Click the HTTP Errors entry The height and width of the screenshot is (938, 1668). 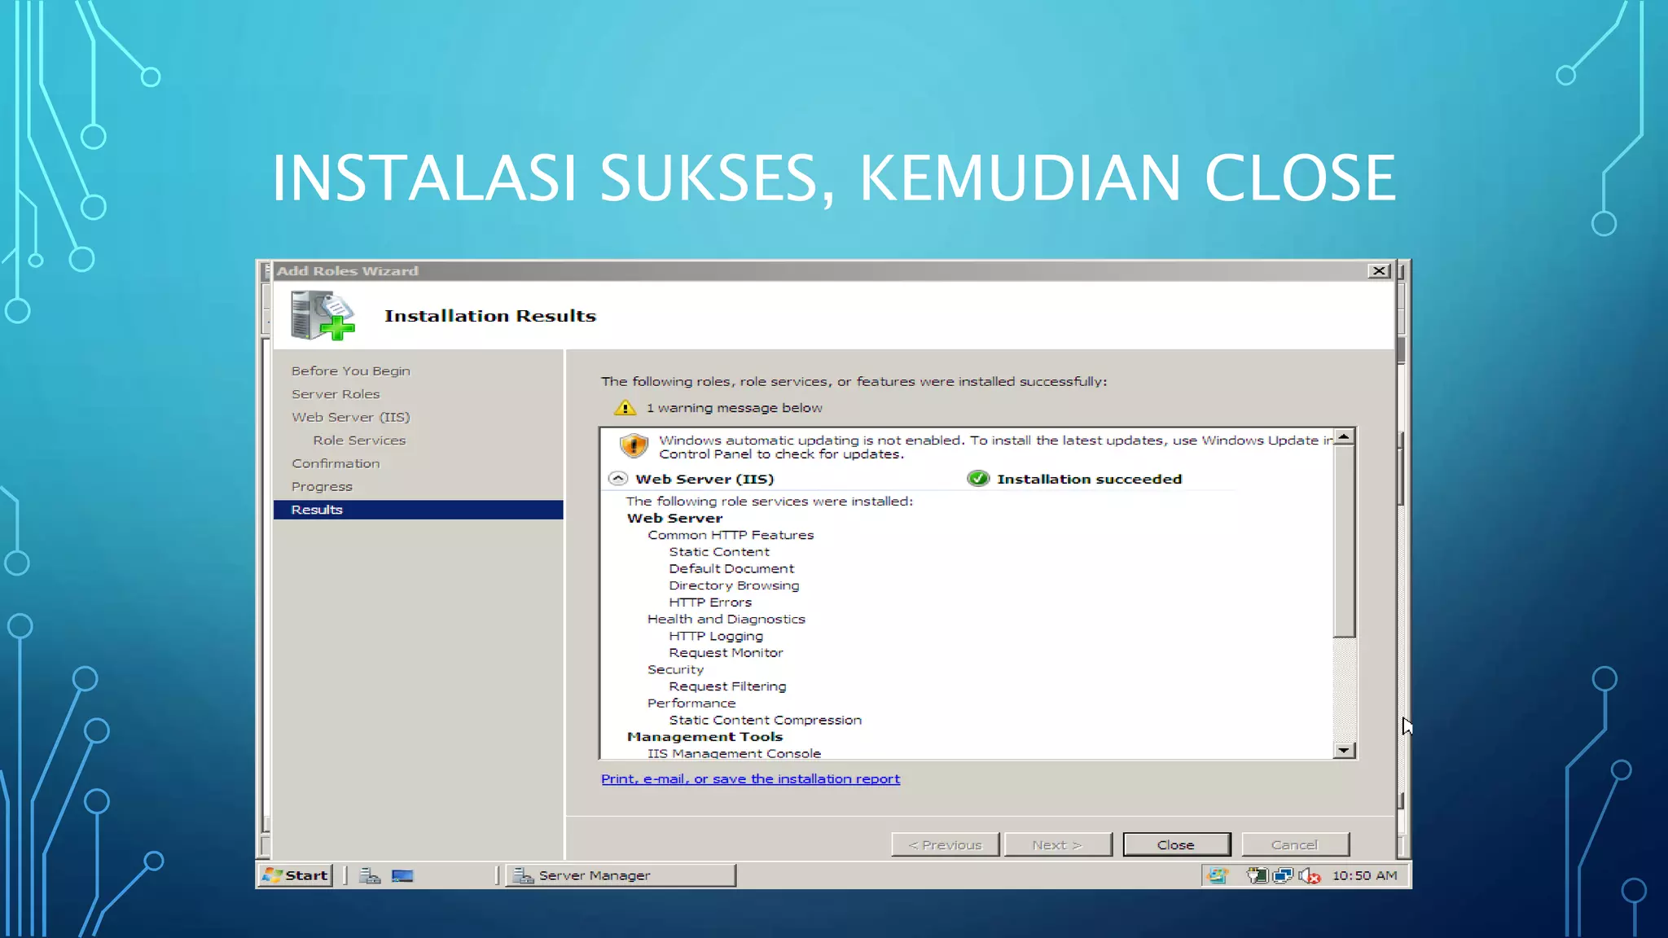click(x=710, y=602)
